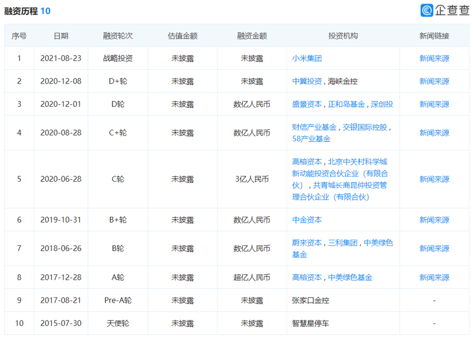This screenshot has height=339, width=473.
Task: Click the 融资历程 section heading
Action: [x=21, y=11]
